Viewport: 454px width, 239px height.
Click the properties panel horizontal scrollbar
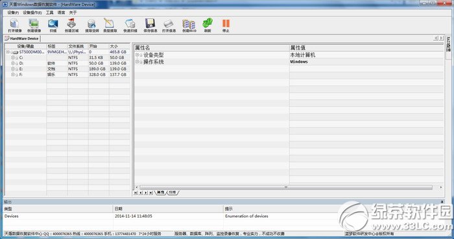tap(286, 187)
